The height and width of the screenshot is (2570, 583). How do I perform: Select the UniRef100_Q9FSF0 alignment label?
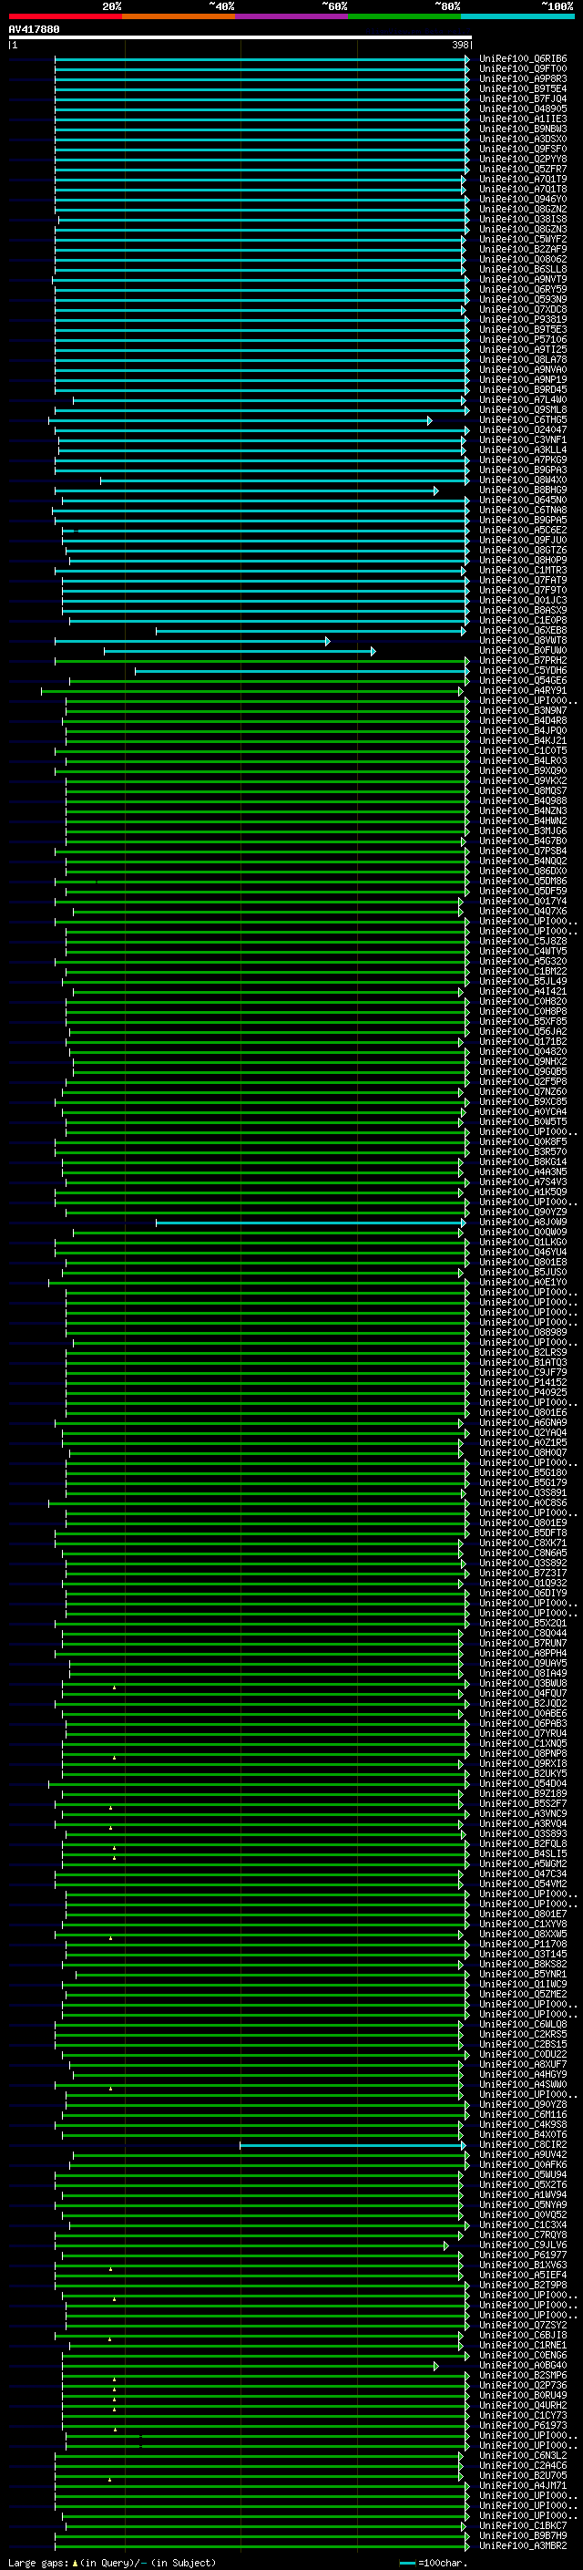(x=522, y=149)
